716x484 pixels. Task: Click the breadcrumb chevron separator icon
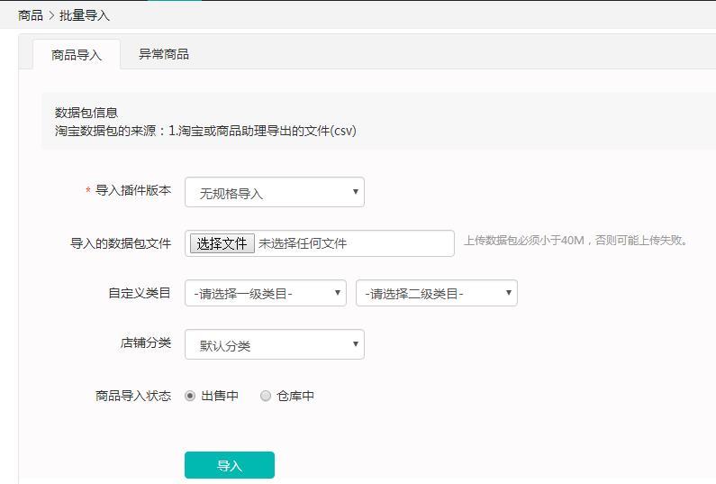51,15
